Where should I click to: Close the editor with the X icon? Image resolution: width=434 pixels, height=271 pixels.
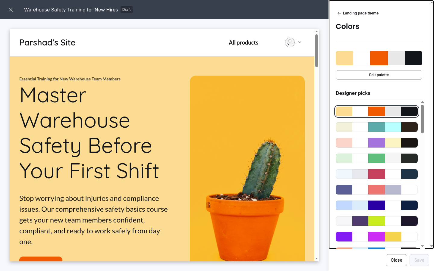(11, 10)
